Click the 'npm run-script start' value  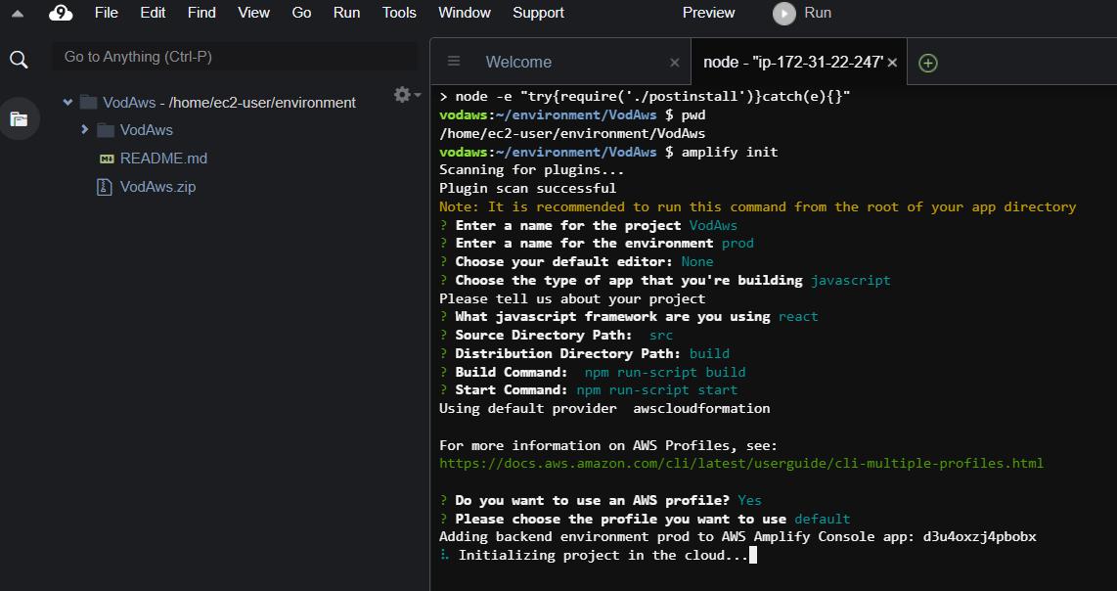[x=657, y=390]
